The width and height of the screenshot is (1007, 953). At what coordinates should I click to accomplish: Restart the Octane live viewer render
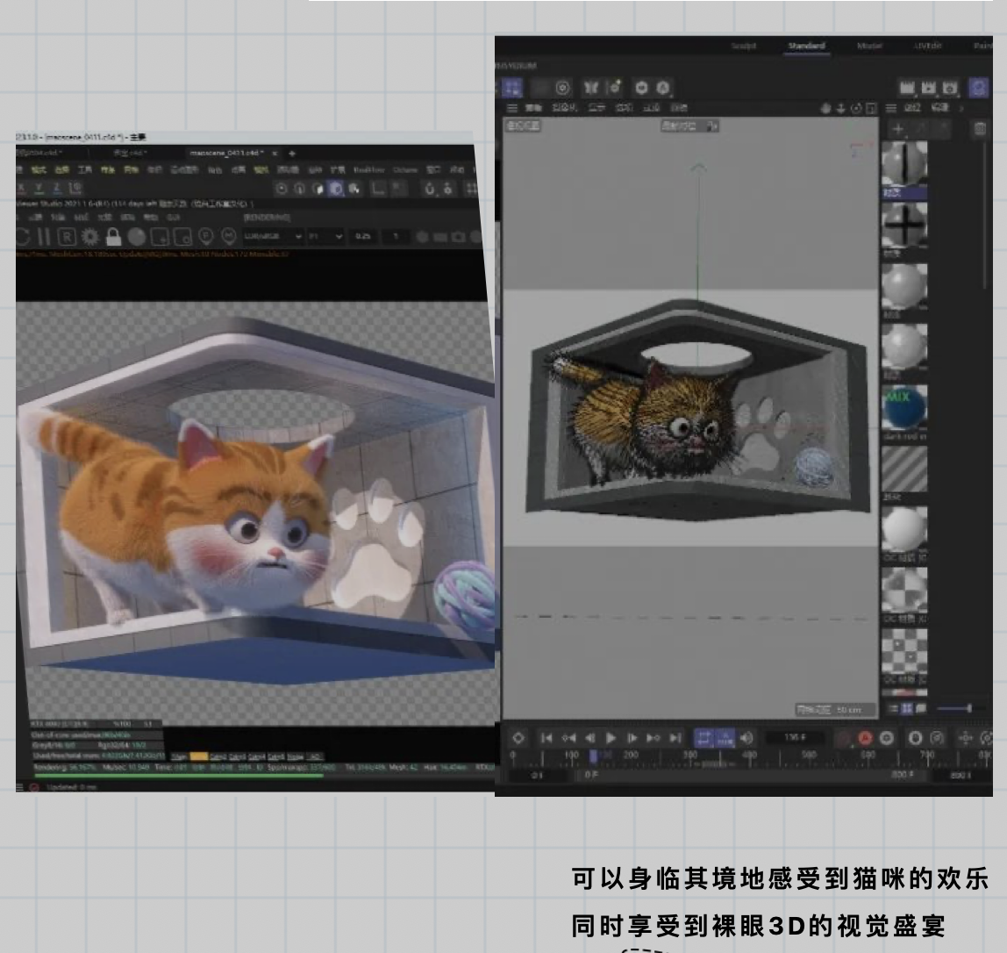click(x=23, y=236)
